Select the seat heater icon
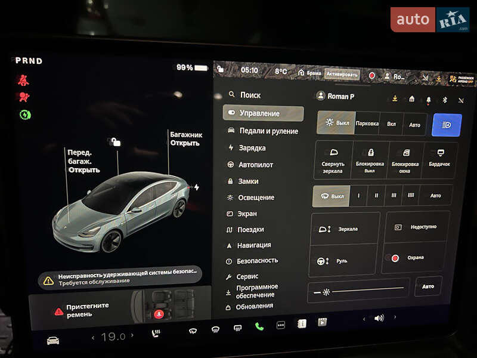The width and height of the screenshot is (477, 358). tap(154, 331)
